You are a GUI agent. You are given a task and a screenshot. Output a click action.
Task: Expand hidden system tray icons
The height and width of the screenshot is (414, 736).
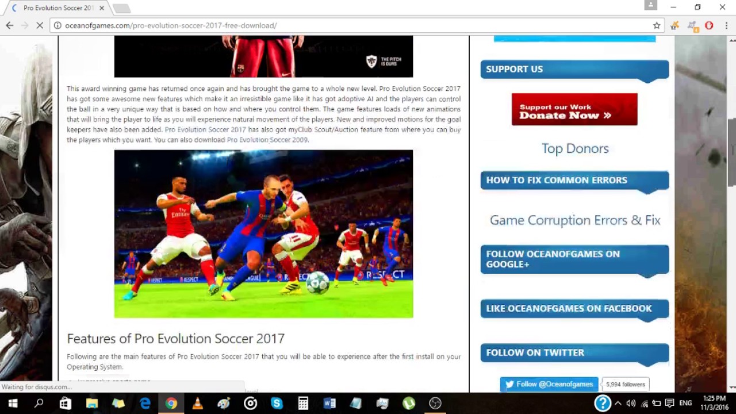point(618,403)
